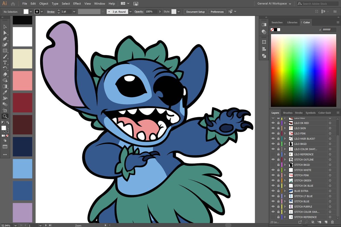Open the Layers panel menu icon
This screenshot has height=227, width=341.
338,113
